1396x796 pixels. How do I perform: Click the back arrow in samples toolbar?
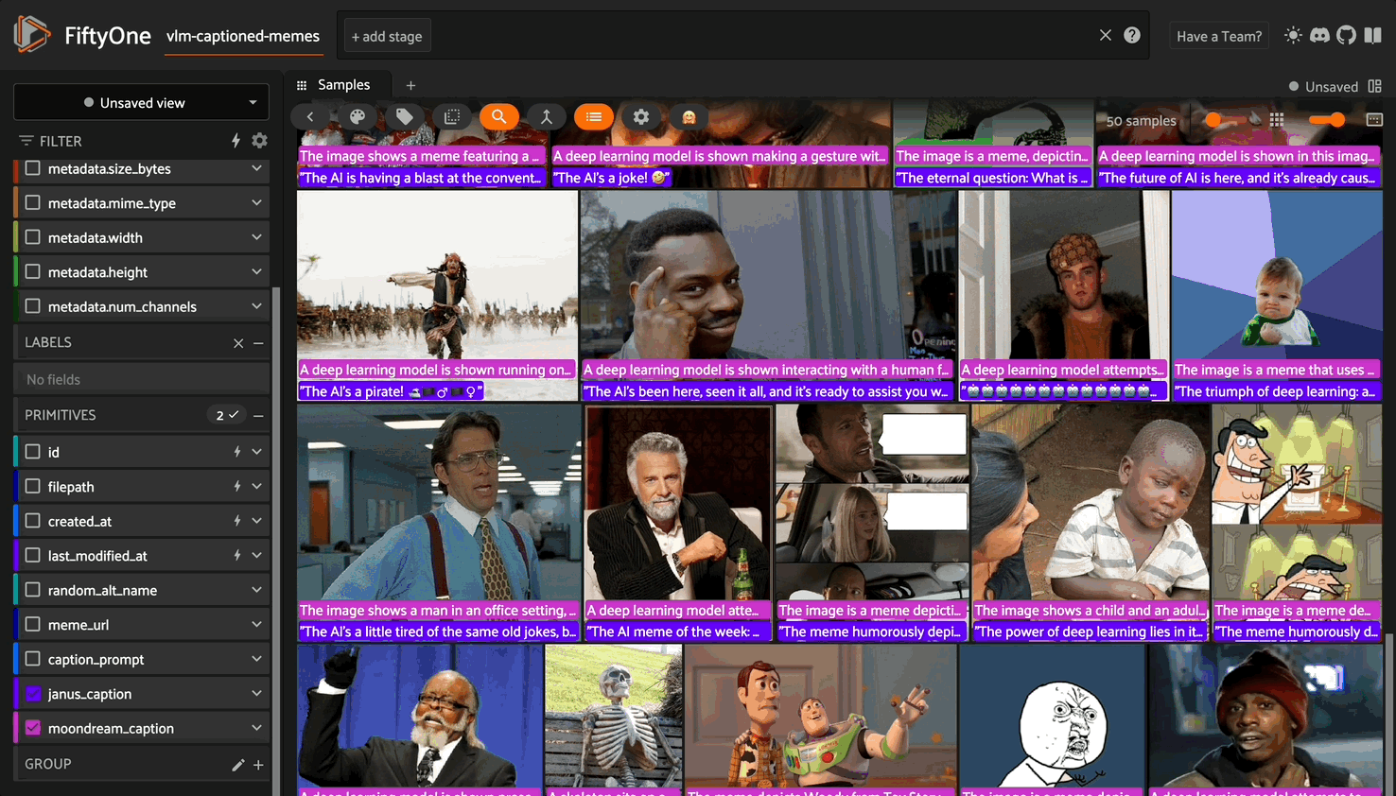click(310, 116)
